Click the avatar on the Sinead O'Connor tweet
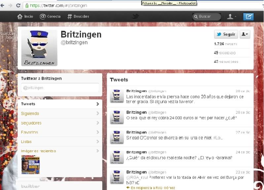 coord(117,137)
